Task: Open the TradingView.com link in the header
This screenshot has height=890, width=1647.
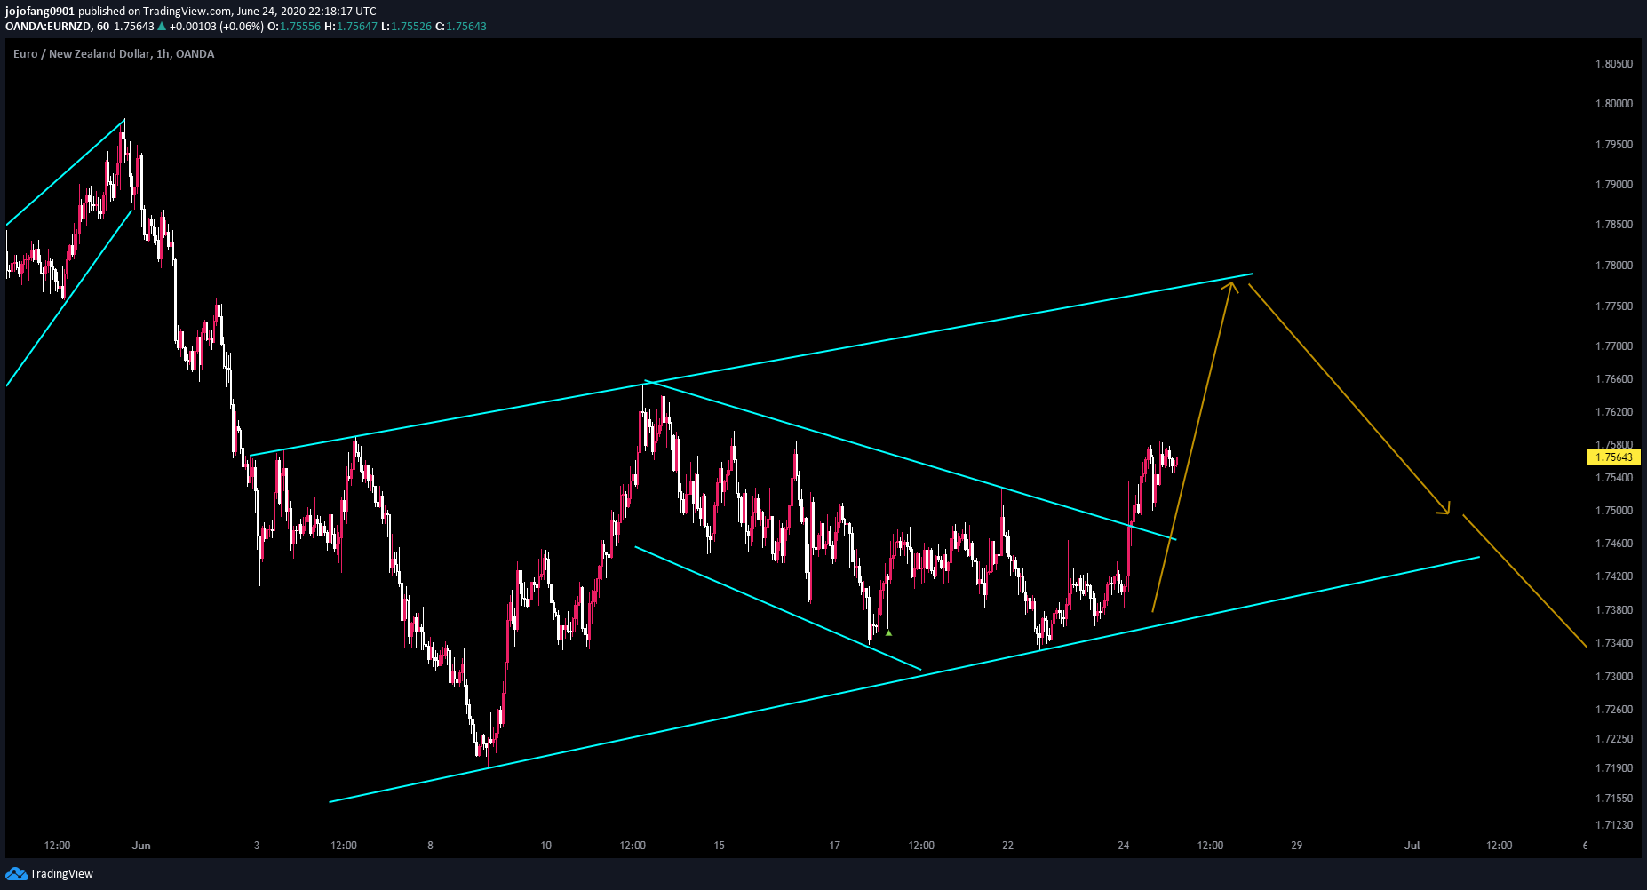Action: 187,12
